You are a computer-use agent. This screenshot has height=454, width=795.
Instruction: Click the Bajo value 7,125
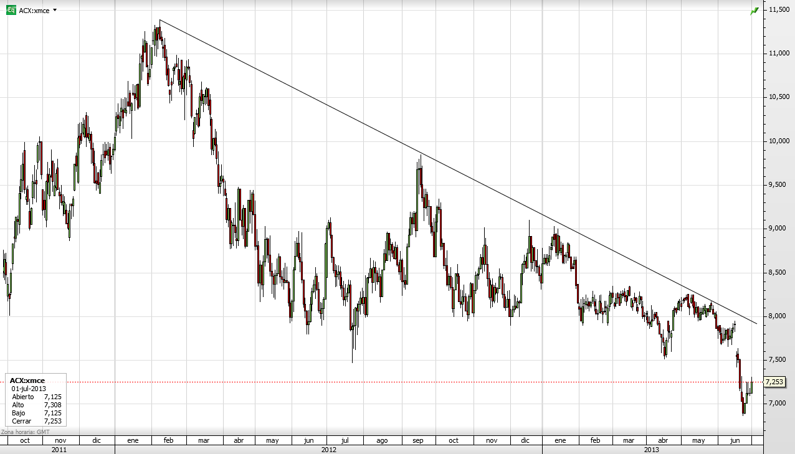click(x=52, y=413)
